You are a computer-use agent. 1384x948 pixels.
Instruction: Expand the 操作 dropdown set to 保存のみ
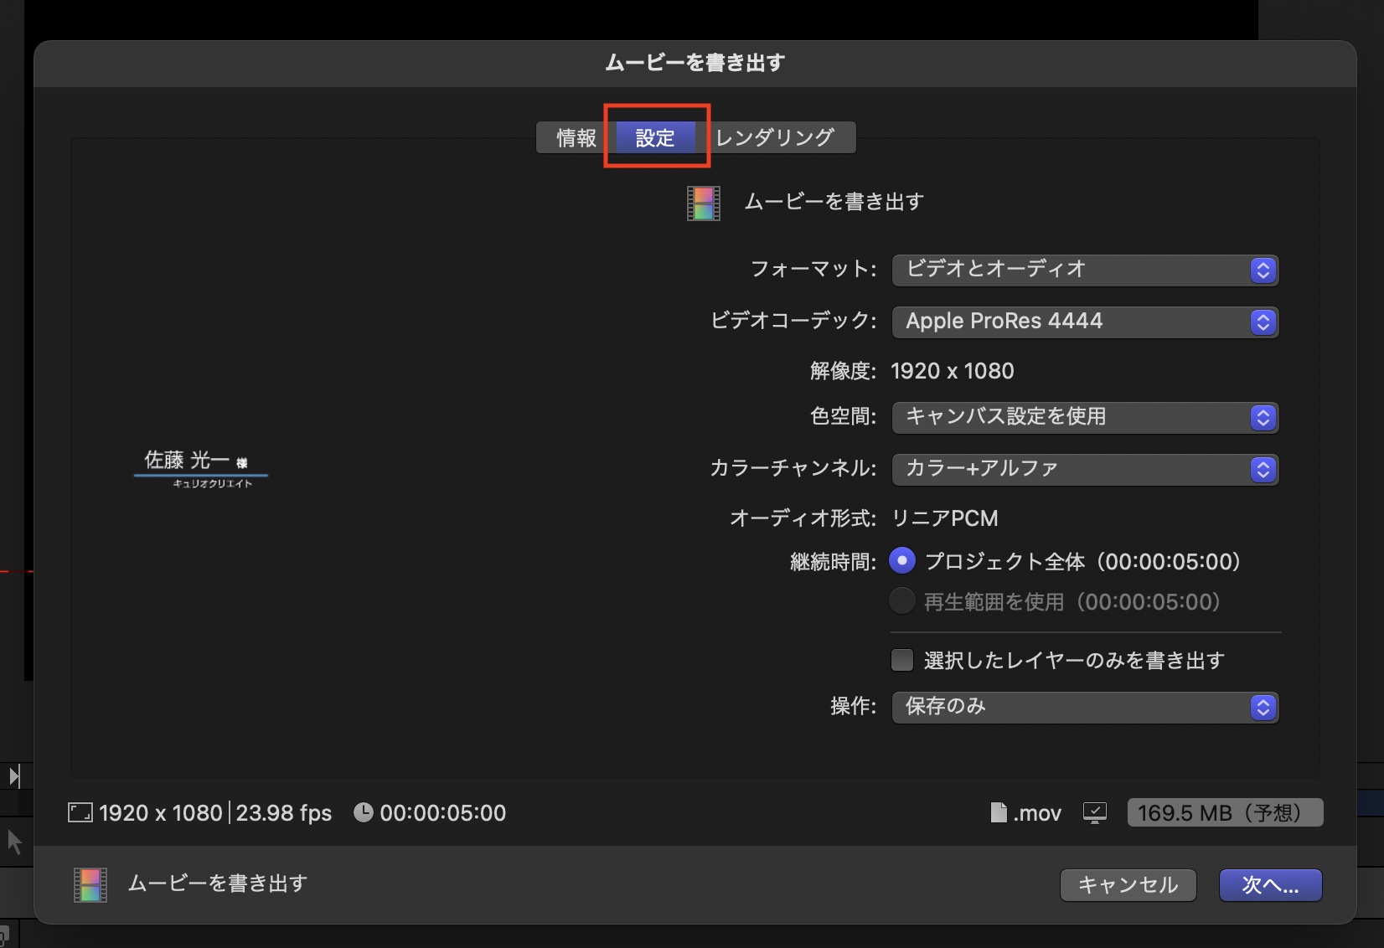pos(1085,707)
